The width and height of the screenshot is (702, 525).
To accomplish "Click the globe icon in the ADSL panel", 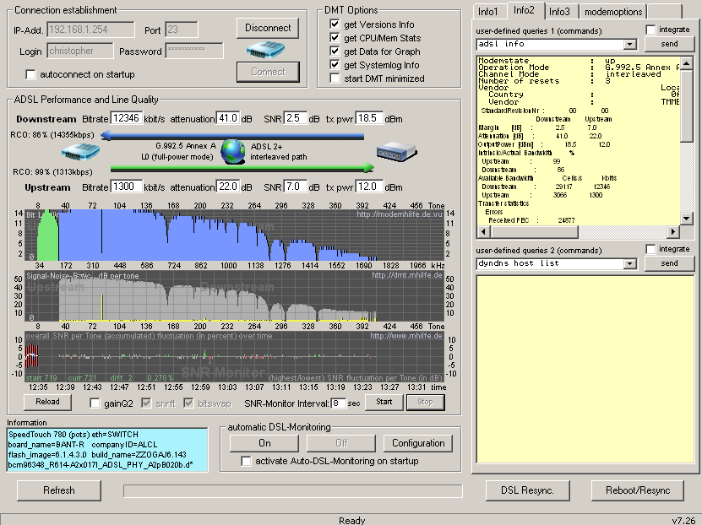I will [x=232, y=152].
